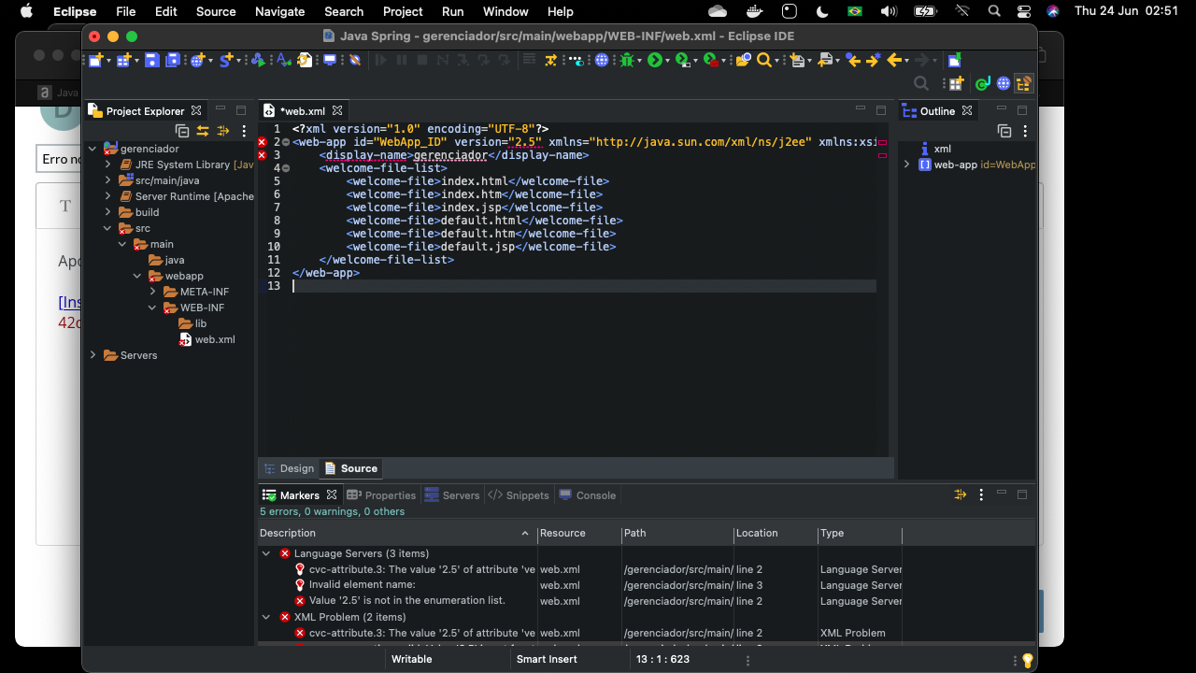1196x673 pixels.
Task: Collapse the WEB-INF folder
Action: (152, 308)
